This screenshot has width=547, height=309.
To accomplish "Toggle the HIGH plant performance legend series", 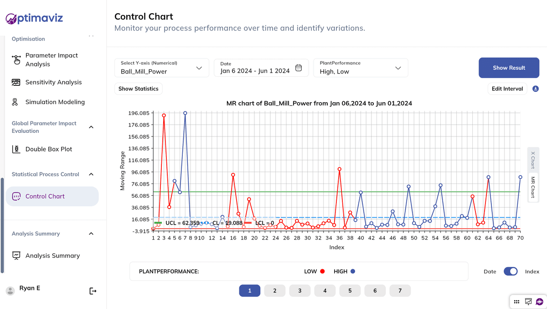I will click(x=344, y=272).
